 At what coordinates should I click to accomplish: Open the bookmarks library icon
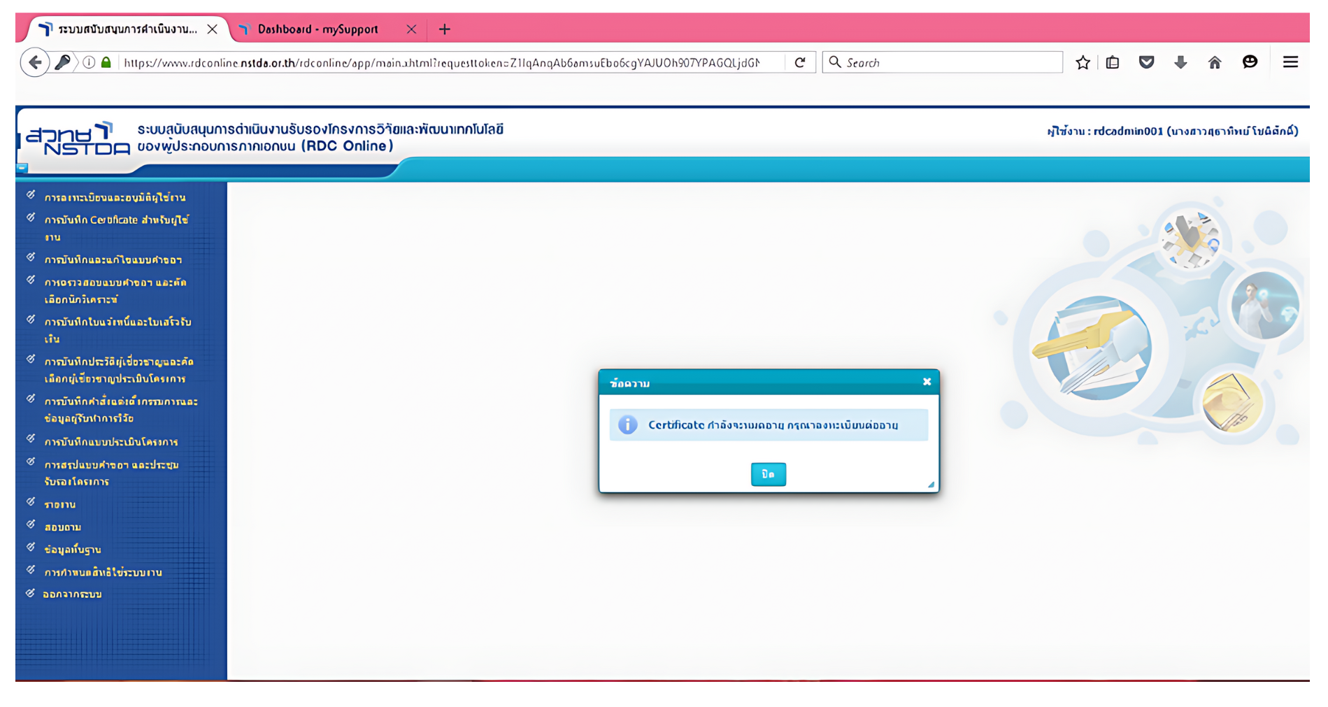coord(1113,63)
